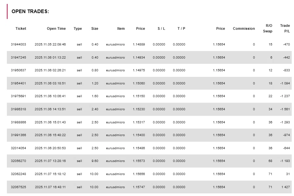The image size is (294, 196).
Task: Click the trade P/L value -1 237
Action: 285,96
